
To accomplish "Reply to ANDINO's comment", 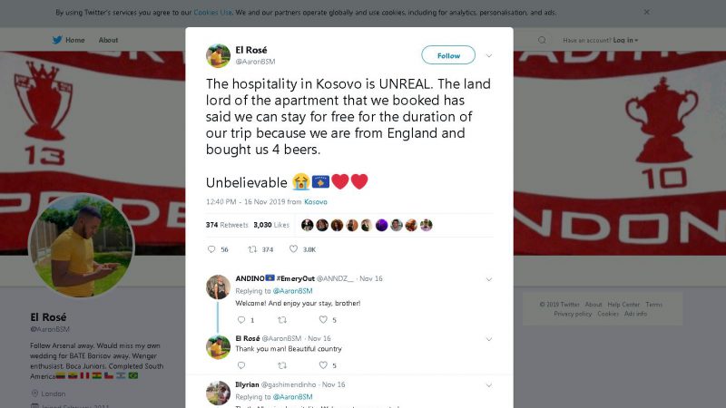I will [x=240, y=320].
